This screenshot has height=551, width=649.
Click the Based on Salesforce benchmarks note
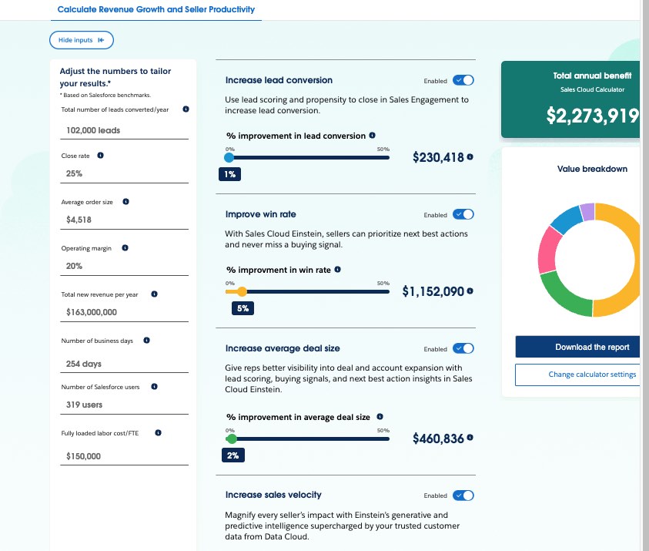(105, 96)
